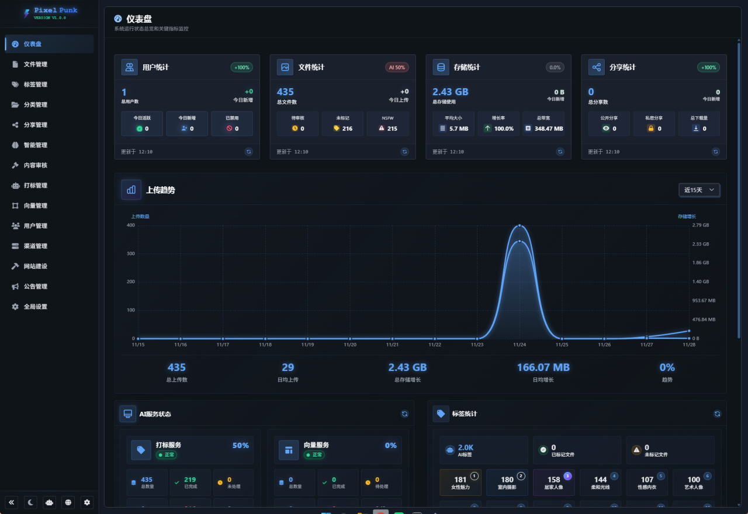Click the 11/24 peak data point on chart
Viewport: 748px width, 514px height.
coord(520,225)
